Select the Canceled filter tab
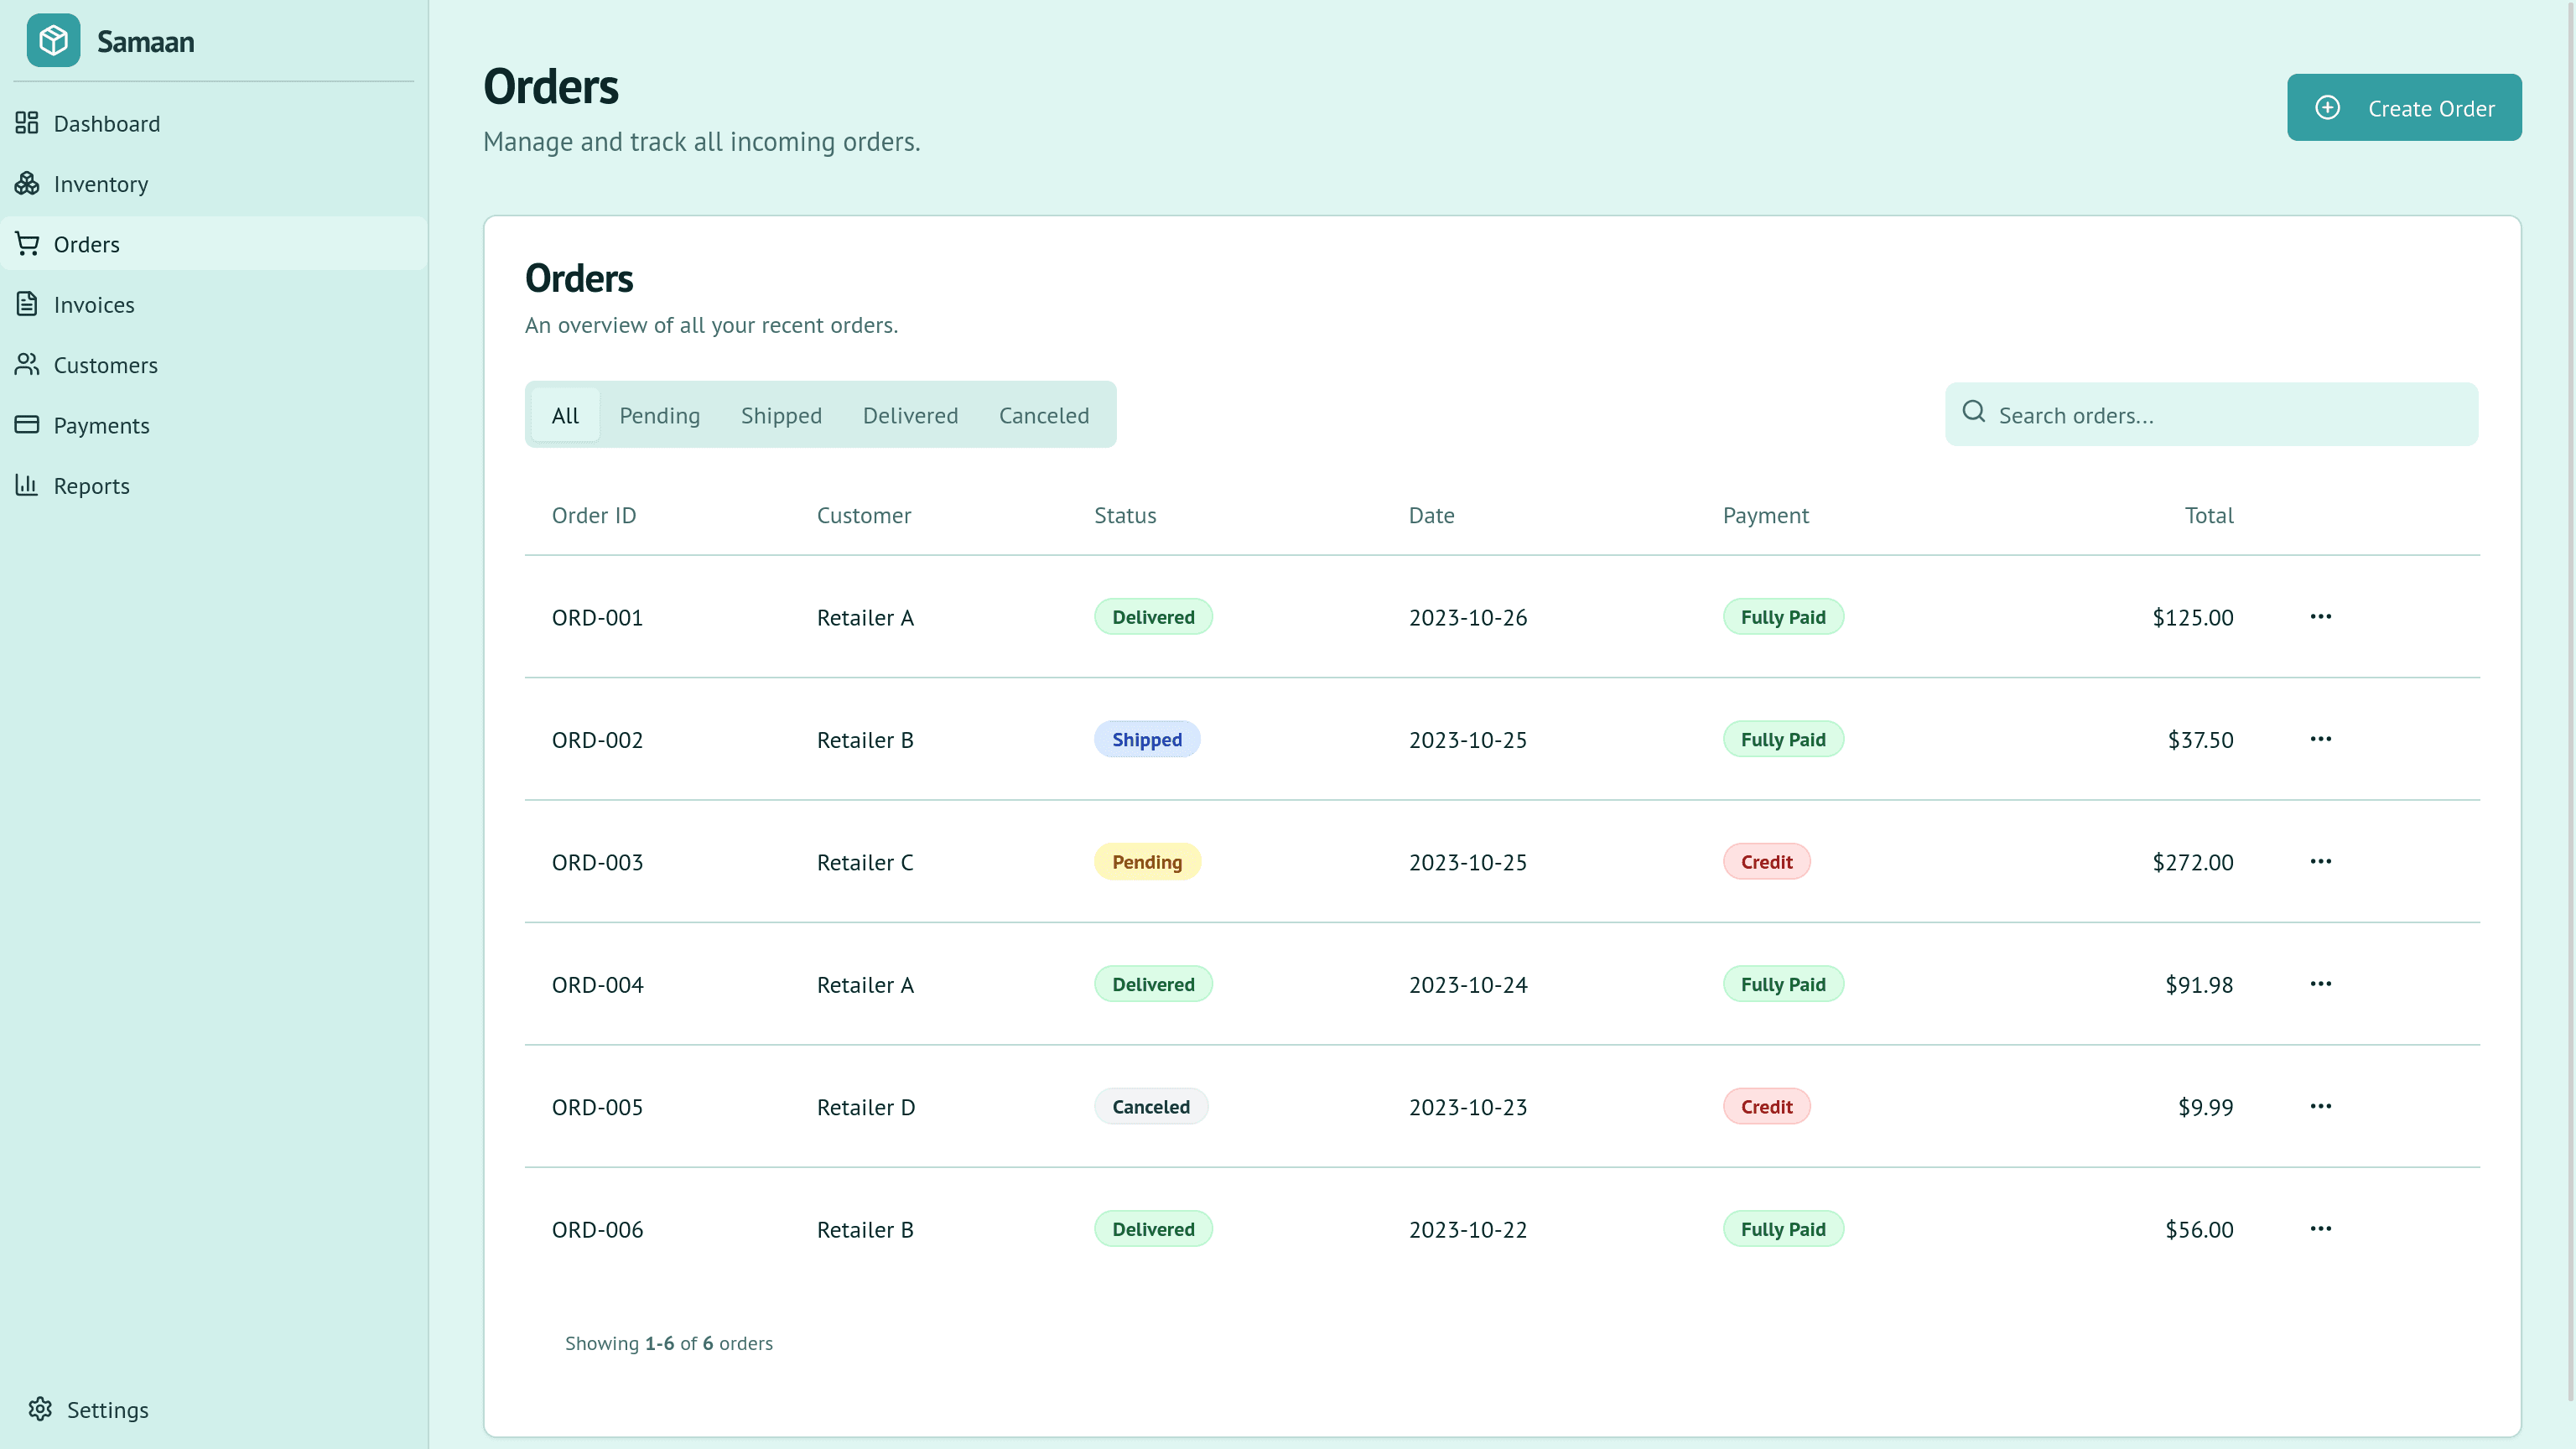2576x1449 pixels. [1043, 414]
